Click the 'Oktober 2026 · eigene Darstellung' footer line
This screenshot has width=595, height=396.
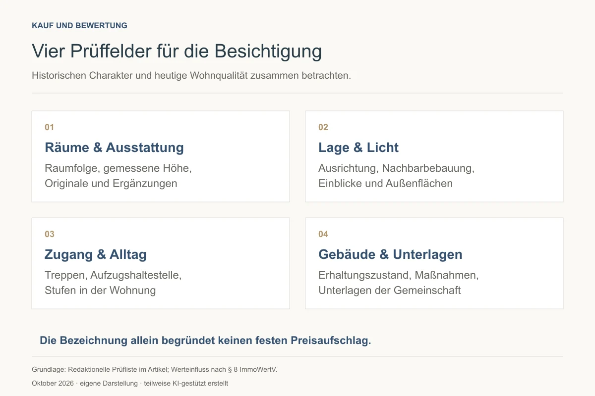pos(130,384)
